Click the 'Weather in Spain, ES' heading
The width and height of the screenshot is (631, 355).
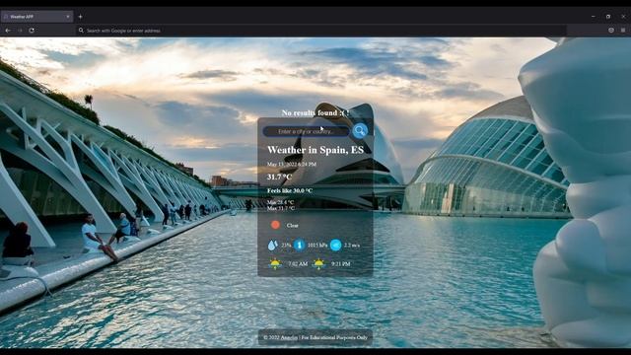315,150
